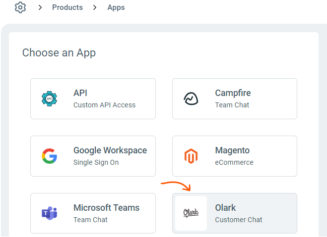
Task: Pick the Magento app title
Action: [232, 150]
